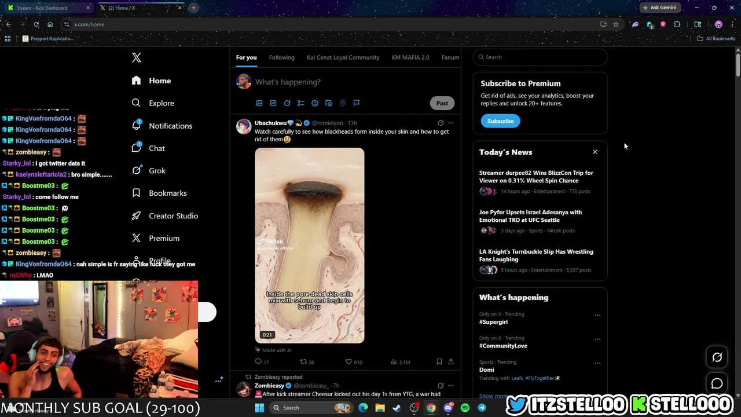Reload the page in Chrome
The image size is (741, 417).
tap(36, 24)
